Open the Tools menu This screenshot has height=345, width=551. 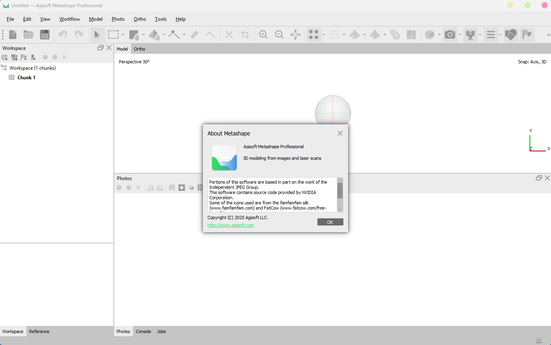pyautogui.click(x=161, y=19)
